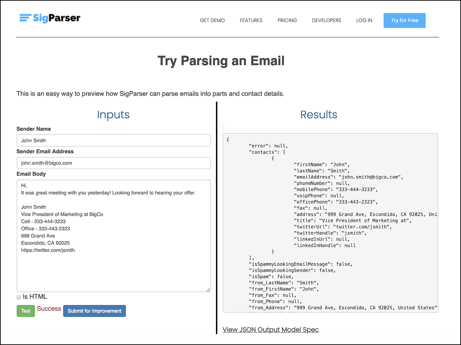The height and width of the screenshot is (345, 461).
Task: Click the "emailAddress" JSON result line
Action: coord(348,177)
